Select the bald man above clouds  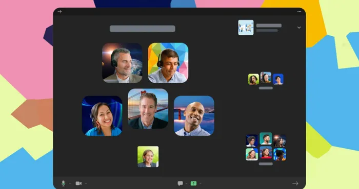(194, 116)
